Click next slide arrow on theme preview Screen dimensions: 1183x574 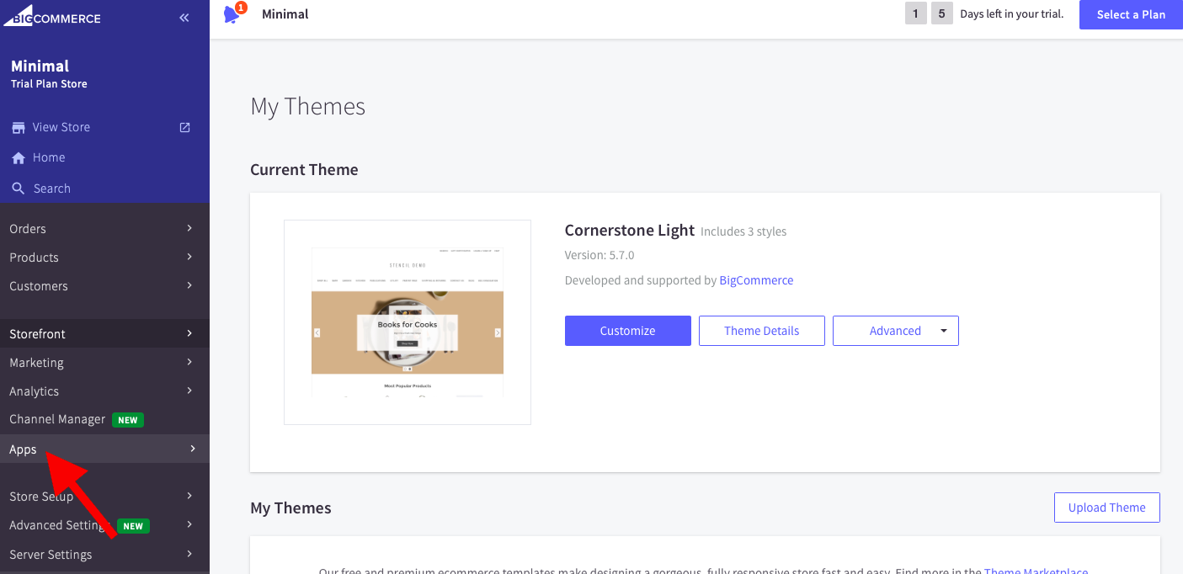coord(498,332)
